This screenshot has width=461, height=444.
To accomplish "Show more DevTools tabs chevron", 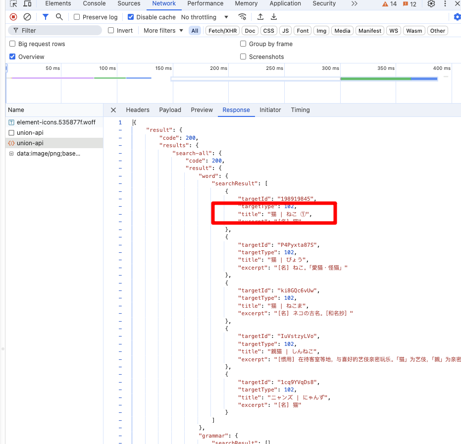I will [354, 4].
